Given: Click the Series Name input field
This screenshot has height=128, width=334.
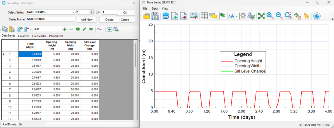Looking at the screenshot, I should point(51,19).
